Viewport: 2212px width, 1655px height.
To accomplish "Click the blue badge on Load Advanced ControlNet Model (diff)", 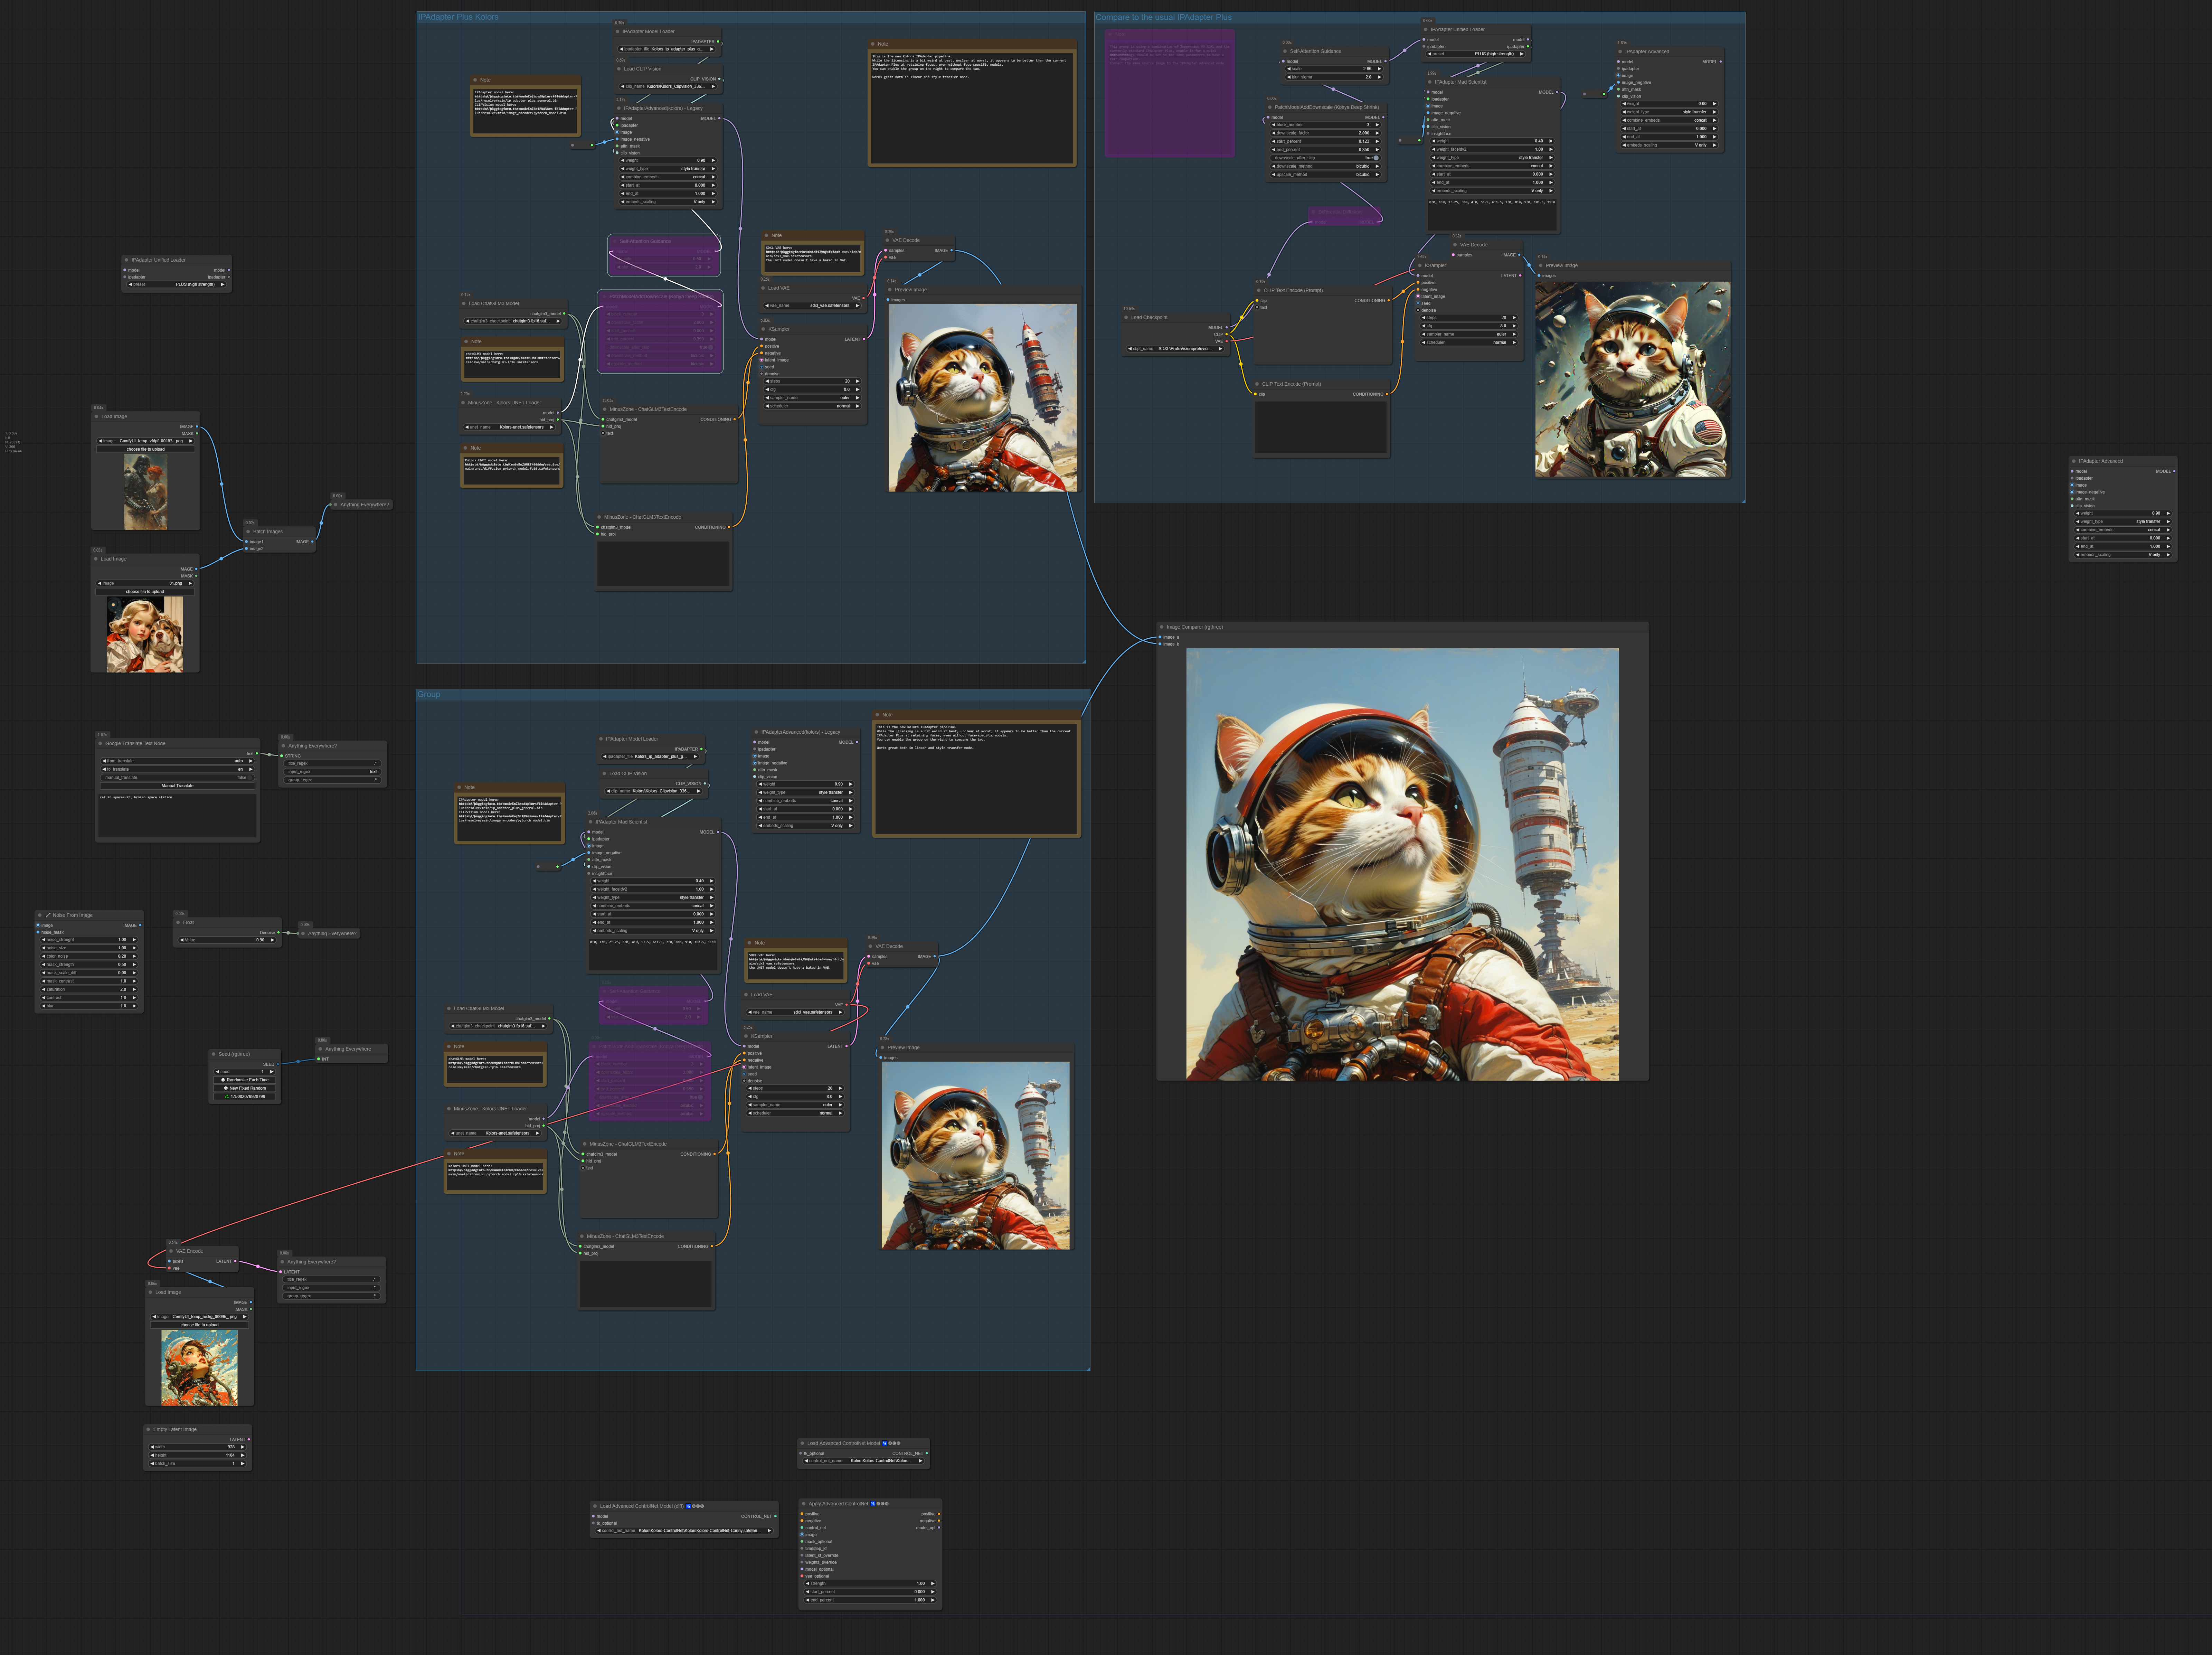I will coord(688,1506).
